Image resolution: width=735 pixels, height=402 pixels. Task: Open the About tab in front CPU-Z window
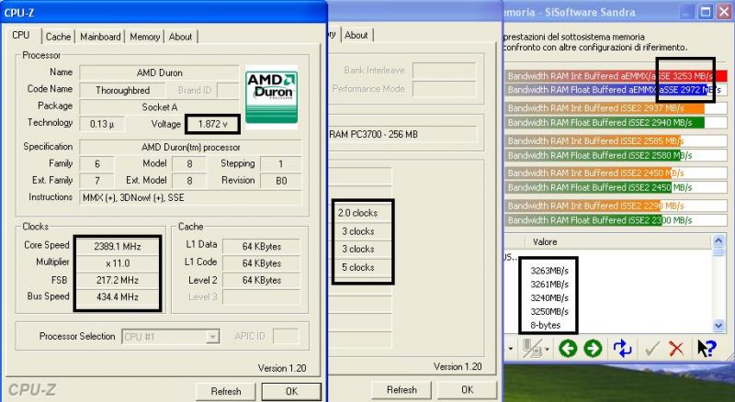[x=180, y=37]
